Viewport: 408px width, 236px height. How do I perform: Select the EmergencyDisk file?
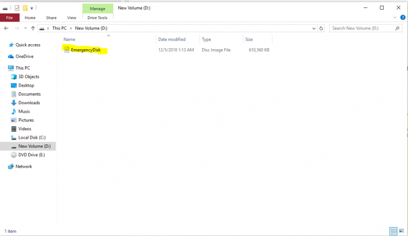86,50
